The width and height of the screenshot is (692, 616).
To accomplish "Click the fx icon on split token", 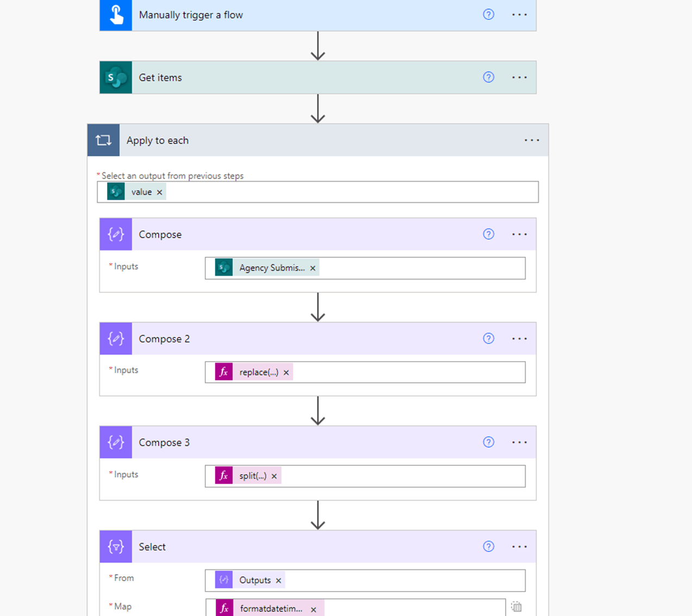I will click(224, 476).
